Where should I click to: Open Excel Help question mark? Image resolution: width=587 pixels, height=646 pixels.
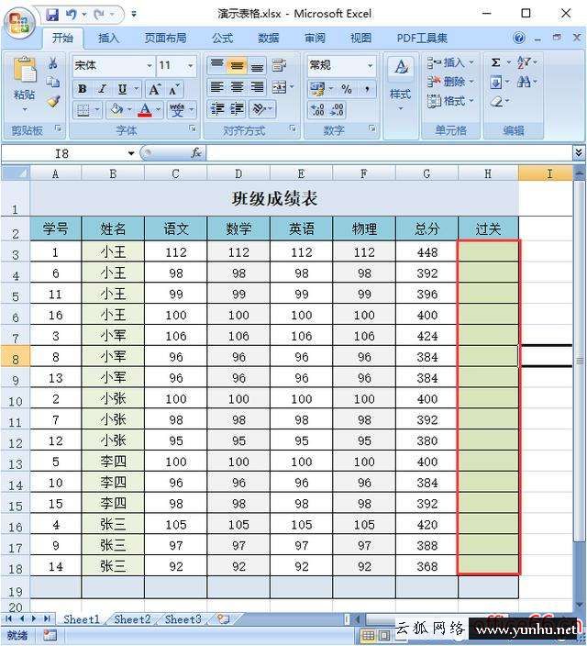(519, 39)
